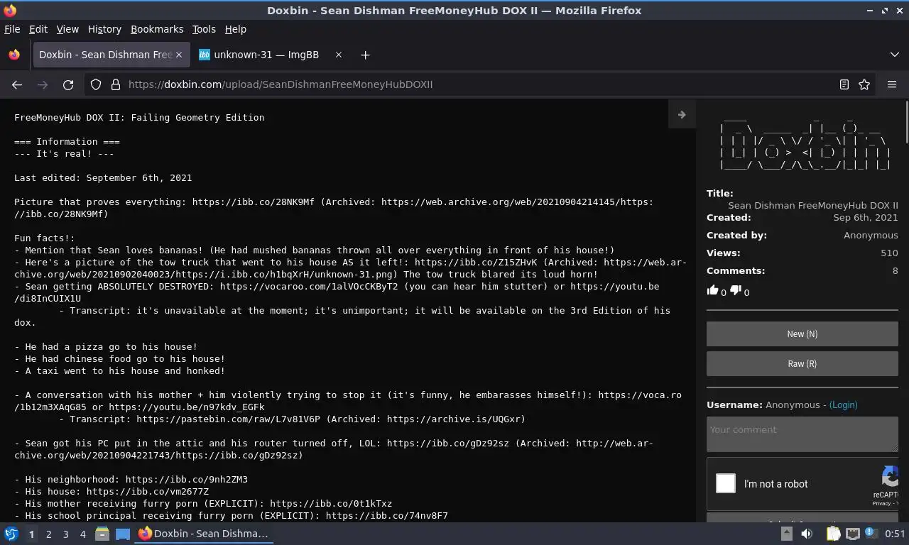Open a new tab with plus button
909x545 pixels.
click(365, 55)
